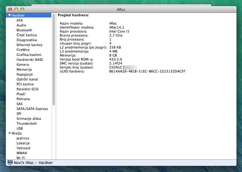Select Wi-Fi in the network section
The image size is (242, 172).
[x=21, y=158]
